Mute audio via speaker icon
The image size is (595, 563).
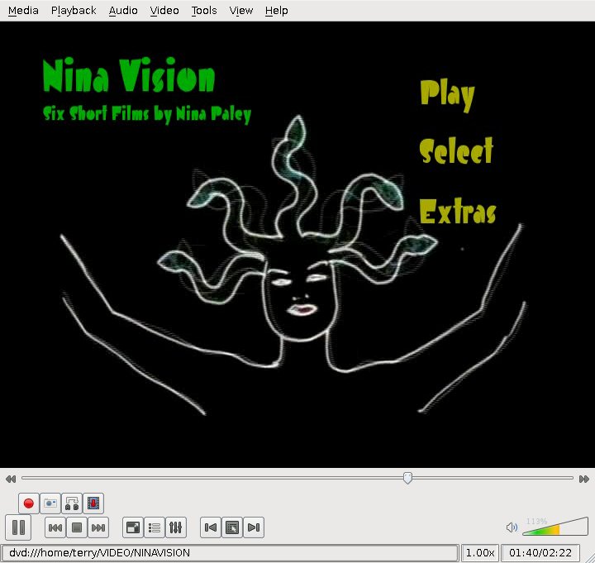[512, 527]
